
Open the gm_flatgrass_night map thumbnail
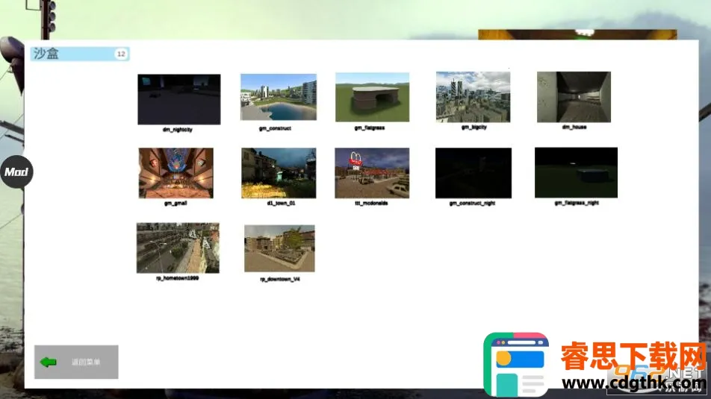coord(576,173)
